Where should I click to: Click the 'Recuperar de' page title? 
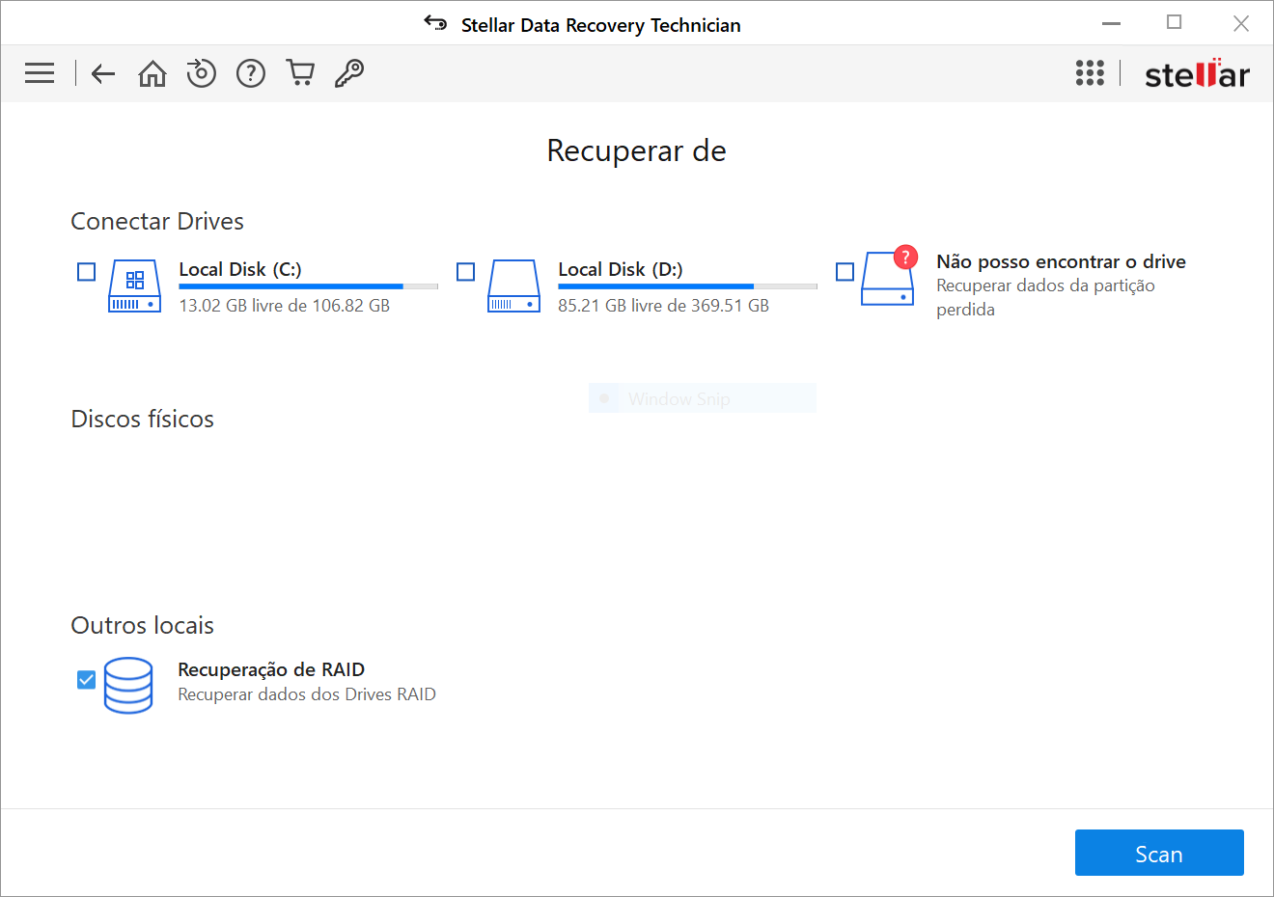tap(637, 150)
